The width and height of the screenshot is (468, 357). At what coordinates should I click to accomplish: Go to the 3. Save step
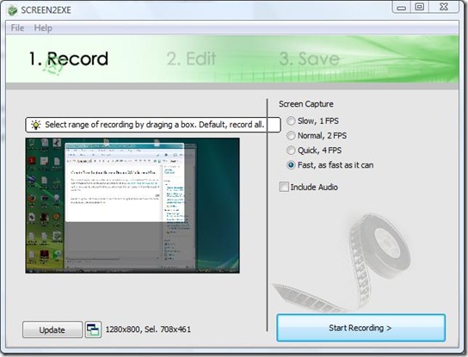click(x=309, y=58)
